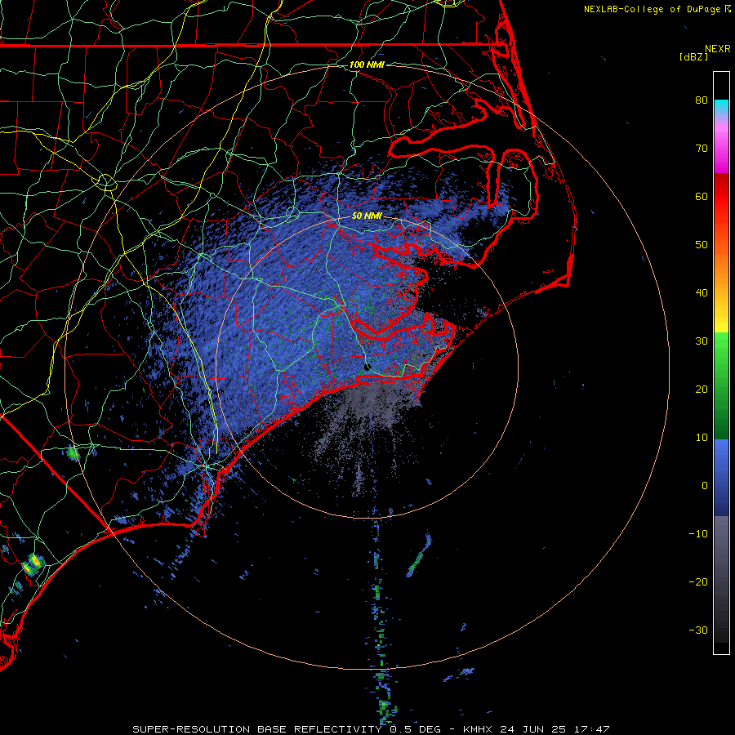Click the 30 dBZ scale value
Image resolution: width=735 pixels, height=735 pixels.
(x=702, y=341)
